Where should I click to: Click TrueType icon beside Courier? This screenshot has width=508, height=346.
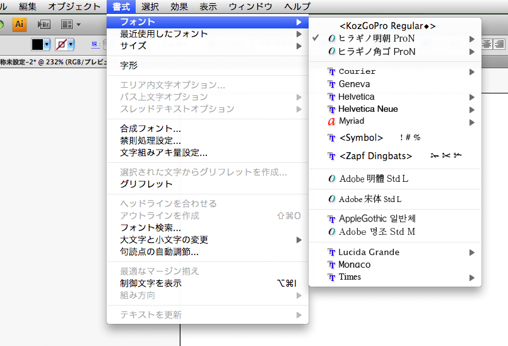(x=331, y=71)
